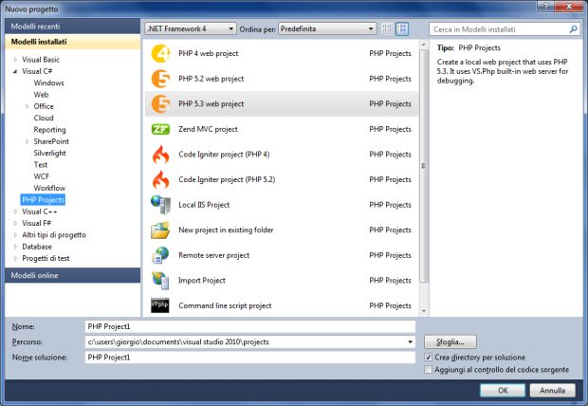
Task: Pick the Code Igniter (PHP 4) flame icon
Action: 160,155
